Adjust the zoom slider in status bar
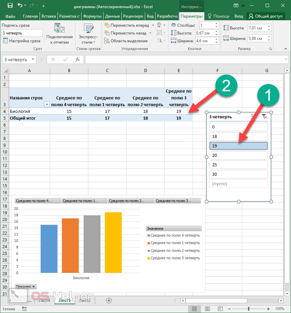 coord(249,309)
